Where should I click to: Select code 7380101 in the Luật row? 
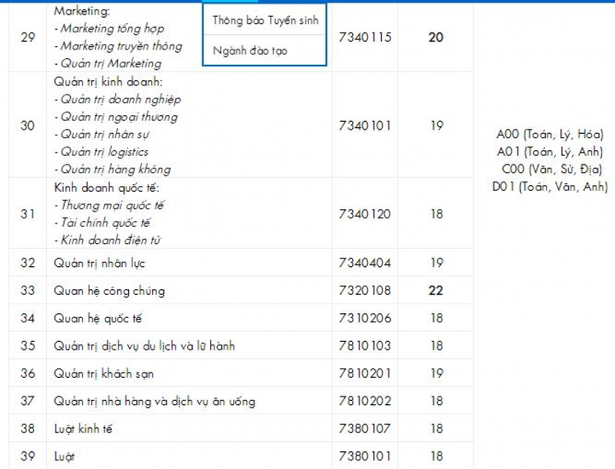point(366,456)
